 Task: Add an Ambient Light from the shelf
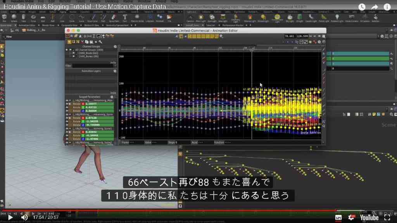click(337, 18)
